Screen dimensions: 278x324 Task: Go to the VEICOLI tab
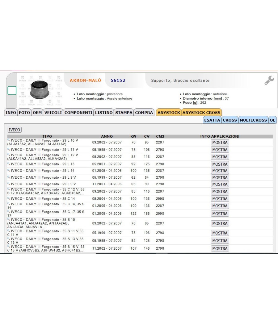tap(53, 112)
